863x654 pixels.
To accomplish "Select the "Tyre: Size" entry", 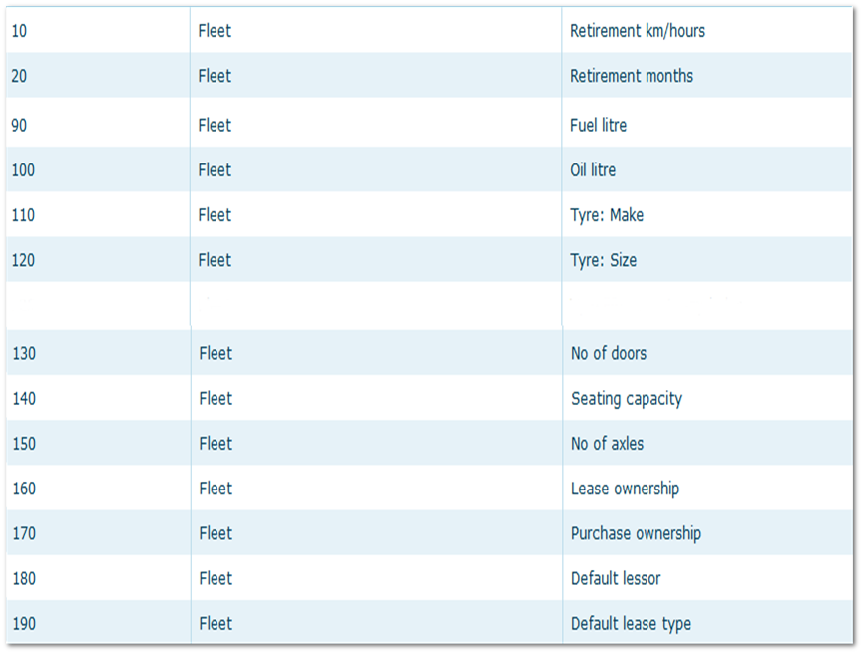I will click(x=603, y=260).
